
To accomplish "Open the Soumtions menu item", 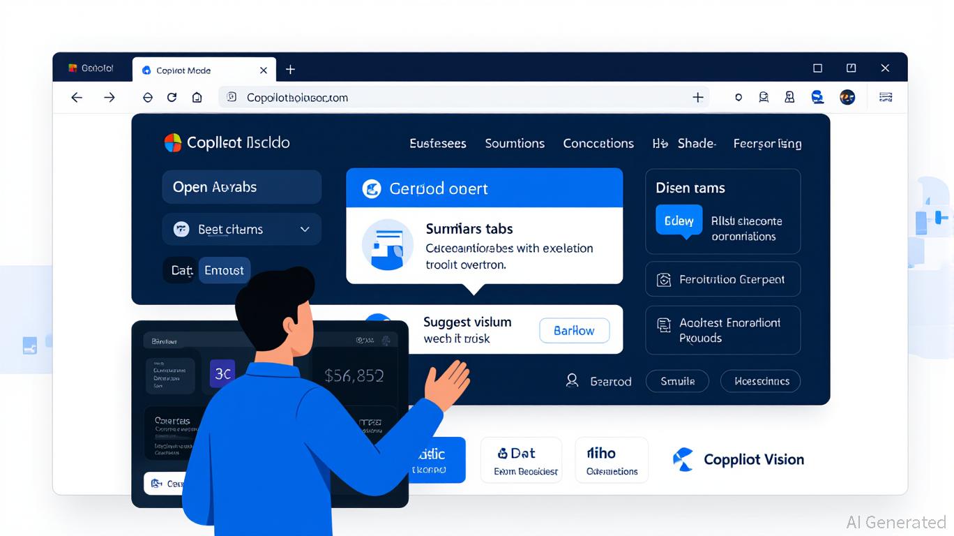I will coord(515,144).
